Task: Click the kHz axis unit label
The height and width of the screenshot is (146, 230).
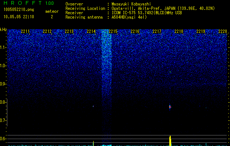Action: pos(3,30)
